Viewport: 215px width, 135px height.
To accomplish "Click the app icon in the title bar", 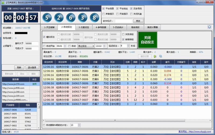I will tap(3, 2).
